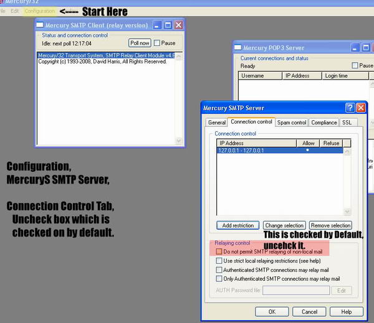The width and height of the screenshot is (374, 323).
Task: Click the Allow column header
Action: 308,143
